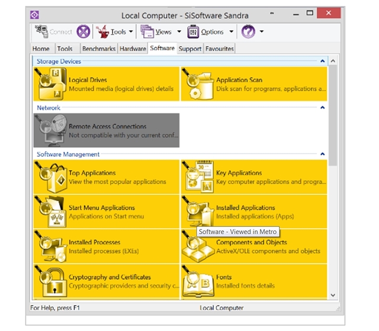Collapse the Network section
This screenshot has height=331, width=379.
(322, 108)
